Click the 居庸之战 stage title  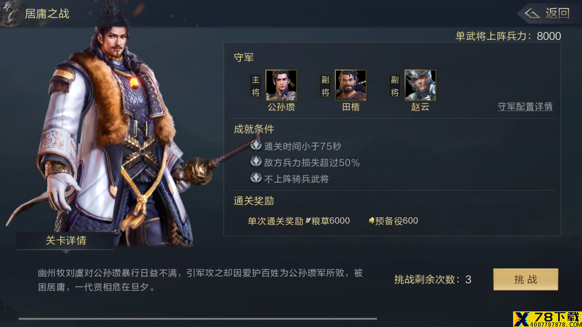point(47,14)
